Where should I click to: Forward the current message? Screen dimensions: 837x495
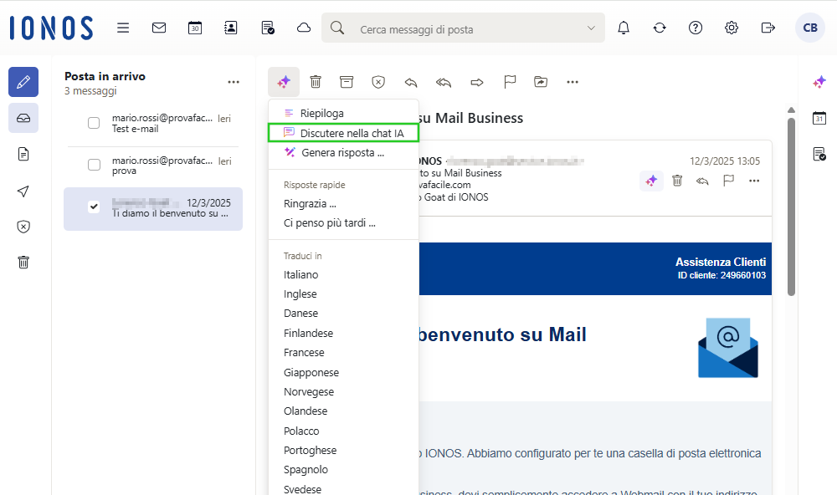point(476,82)
